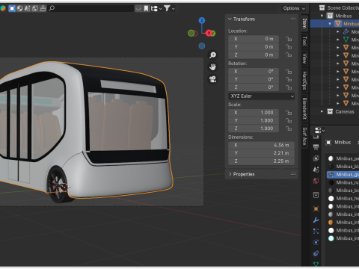Toggle the Rotation X lock

[289, 72]
